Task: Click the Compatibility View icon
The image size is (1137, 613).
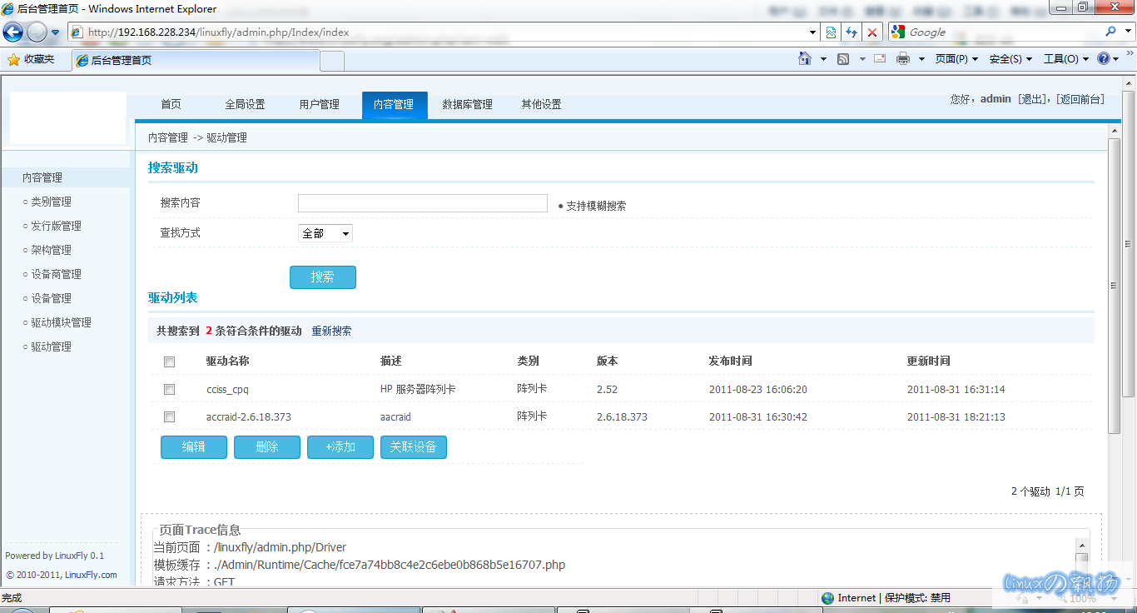Action: (x=830, y=32)
